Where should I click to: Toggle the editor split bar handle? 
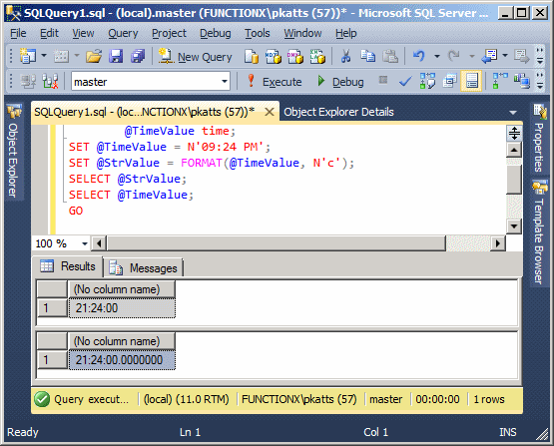tap(514, 134)
